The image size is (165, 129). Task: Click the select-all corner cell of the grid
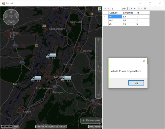tap(106, 13)
